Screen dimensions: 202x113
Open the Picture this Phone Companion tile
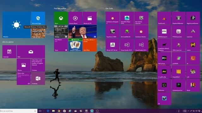24,78
